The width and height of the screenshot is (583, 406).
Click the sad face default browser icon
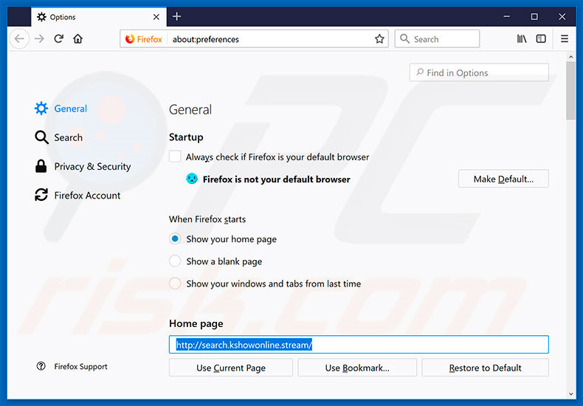tap(191, 179)
